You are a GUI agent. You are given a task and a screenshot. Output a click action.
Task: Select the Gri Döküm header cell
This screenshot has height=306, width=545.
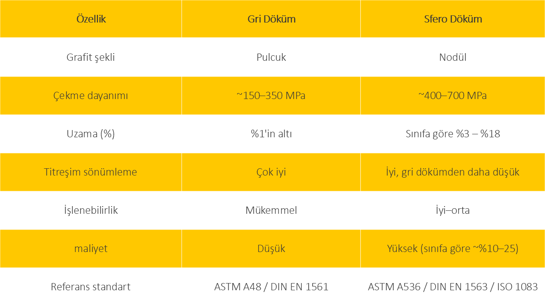pos(271,19)
